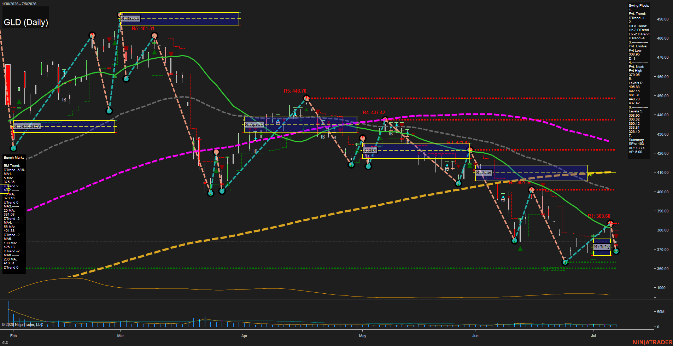Image resolution: width=673 pixels, height=346 pixels.
Task: Click the DTrend -58% value
Action: [x=14, y=170]
